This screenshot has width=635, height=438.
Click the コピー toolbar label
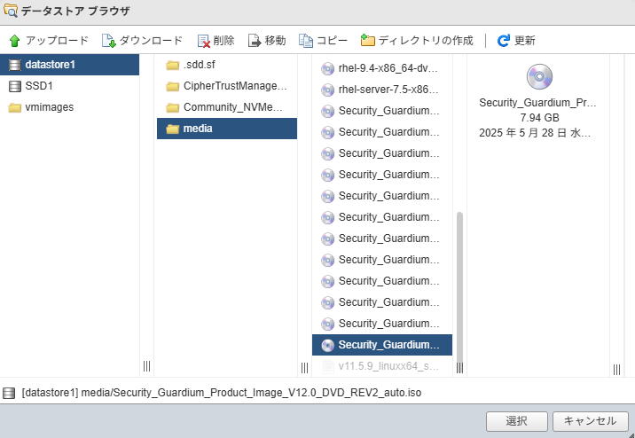(332, 41)
